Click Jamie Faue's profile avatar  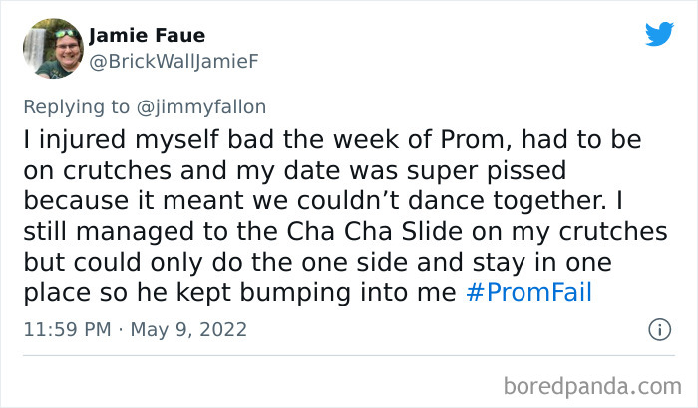[x=51, y=48]
